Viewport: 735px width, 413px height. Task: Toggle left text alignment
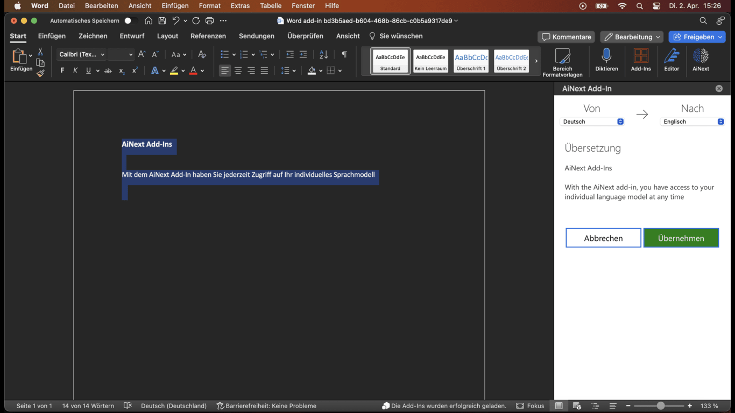click(x=225, y=70)
